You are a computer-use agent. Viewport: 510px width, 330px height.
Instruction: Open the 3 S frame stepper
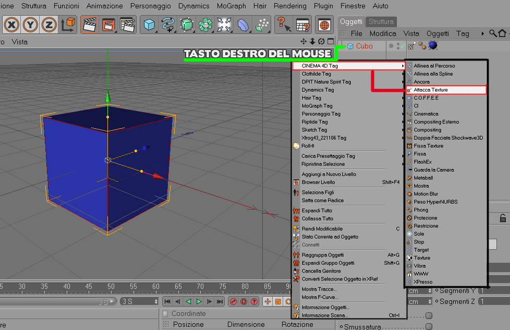(156, 302)
